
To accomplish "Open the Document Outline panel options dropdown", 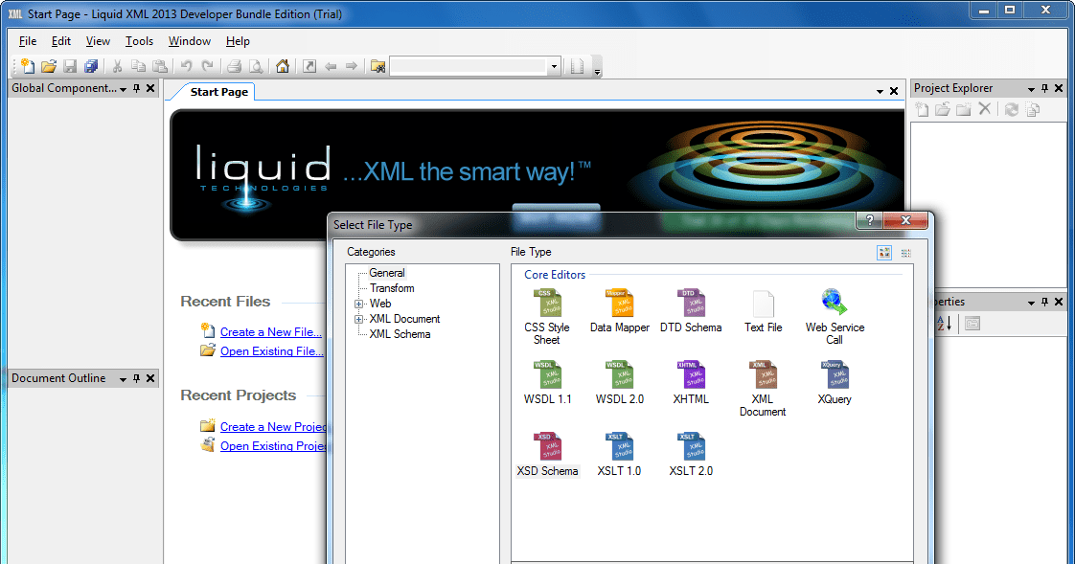I will [123, 379].
